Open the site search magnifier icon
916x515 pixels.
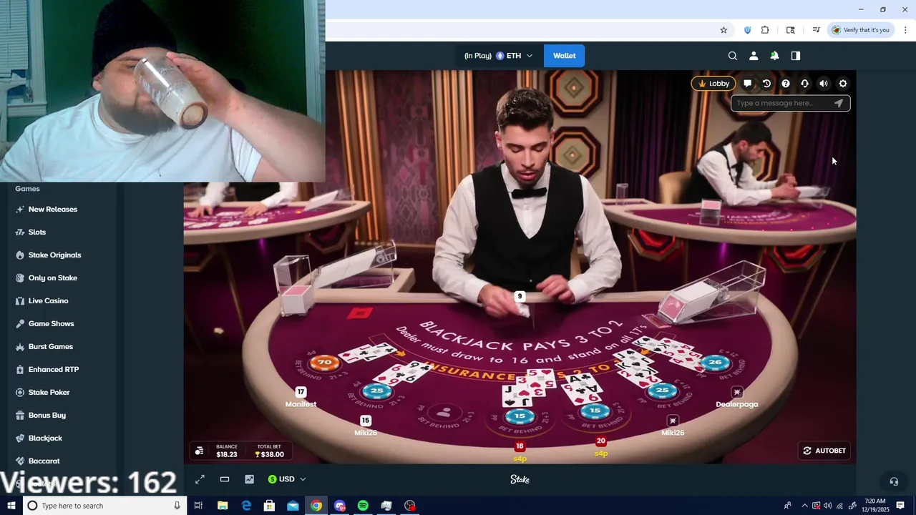coord(732,56)
